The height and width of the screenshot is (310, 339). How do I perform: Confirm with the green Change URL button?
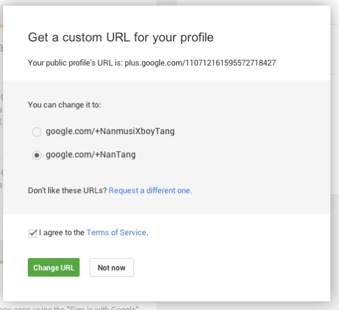[54, 267]
